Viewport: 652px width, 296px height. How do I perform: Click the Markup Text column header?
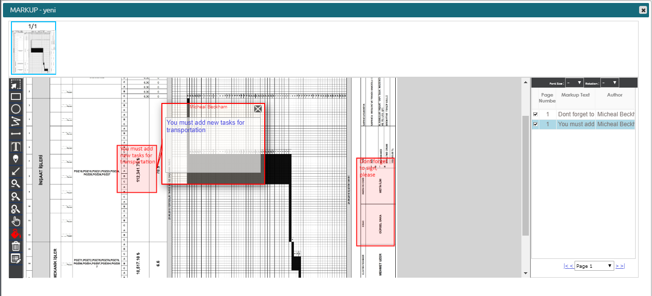(x=575, y=95)
